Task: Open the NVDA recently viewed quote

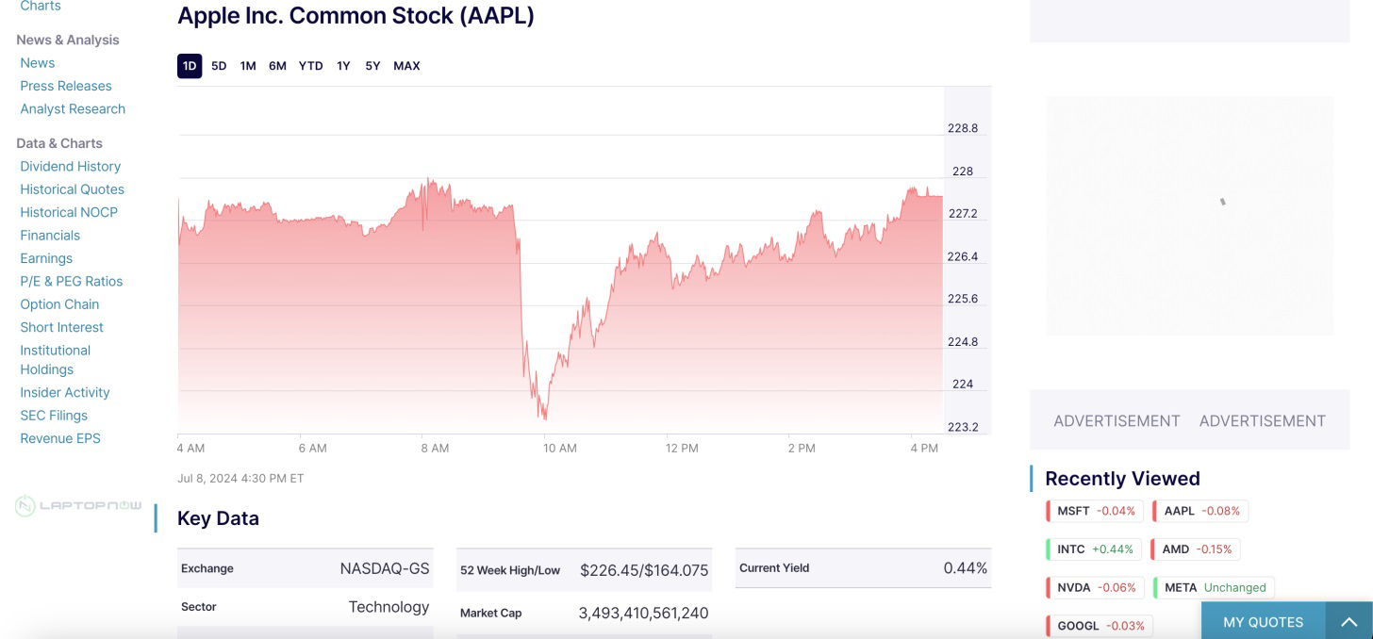Action: tap(1095, 587)
